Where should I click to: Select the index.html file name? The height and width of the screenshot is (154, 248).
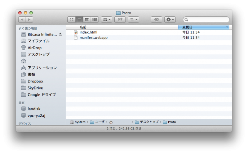pos(88,32)
